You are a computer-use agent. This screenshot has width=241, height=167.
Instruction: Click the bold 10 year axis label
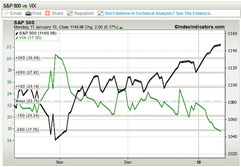[198, 162]
